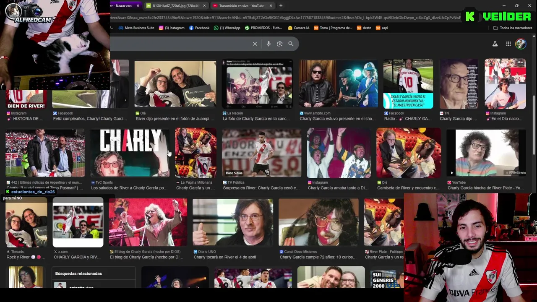Image resolution: width=537 pixels, height=302 pixels.
Task: Open Search Labs flask icon
Action: (495, 44)
